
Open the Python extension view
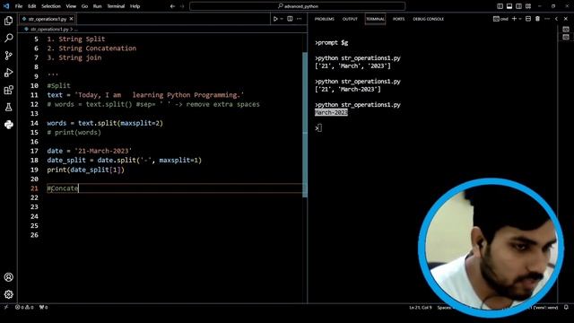pos(8,125)
